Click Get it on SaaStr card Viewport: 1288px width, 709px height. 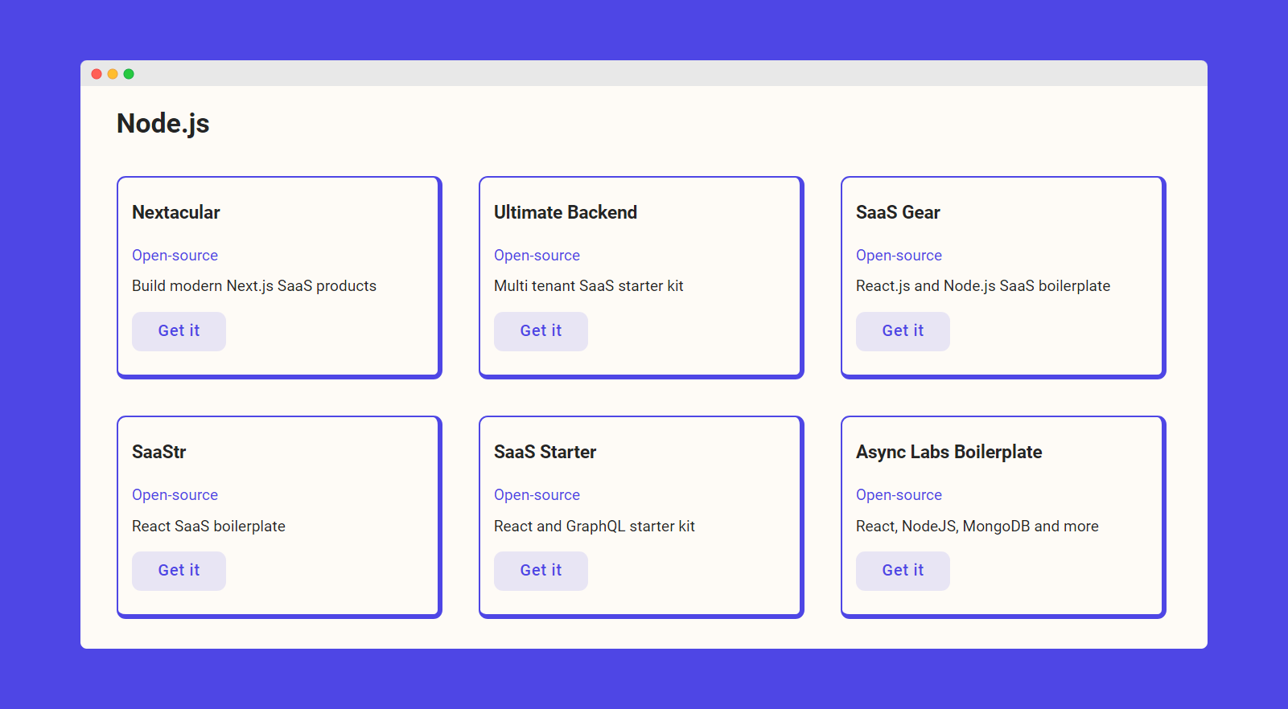[179, 571]
